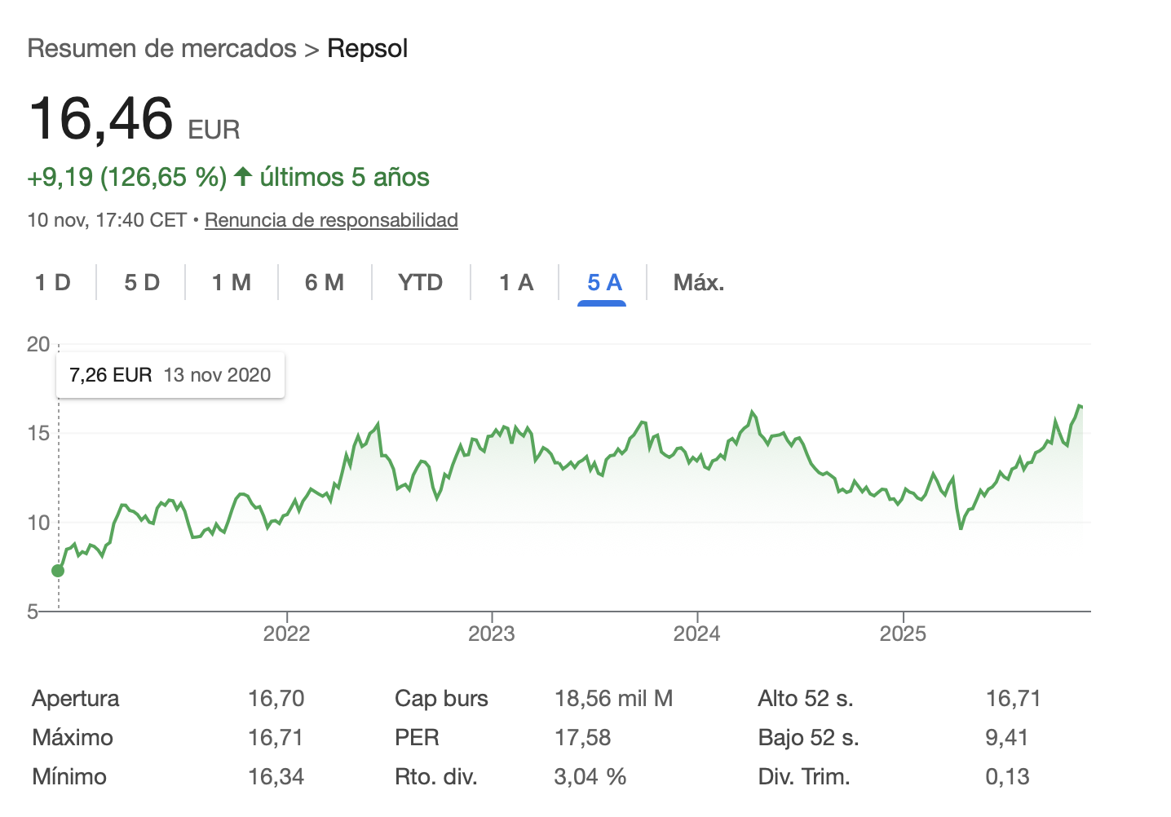Open the Renuncia de responsabilidad link
Screen dimensions: 1171x817
coord(331,220)
